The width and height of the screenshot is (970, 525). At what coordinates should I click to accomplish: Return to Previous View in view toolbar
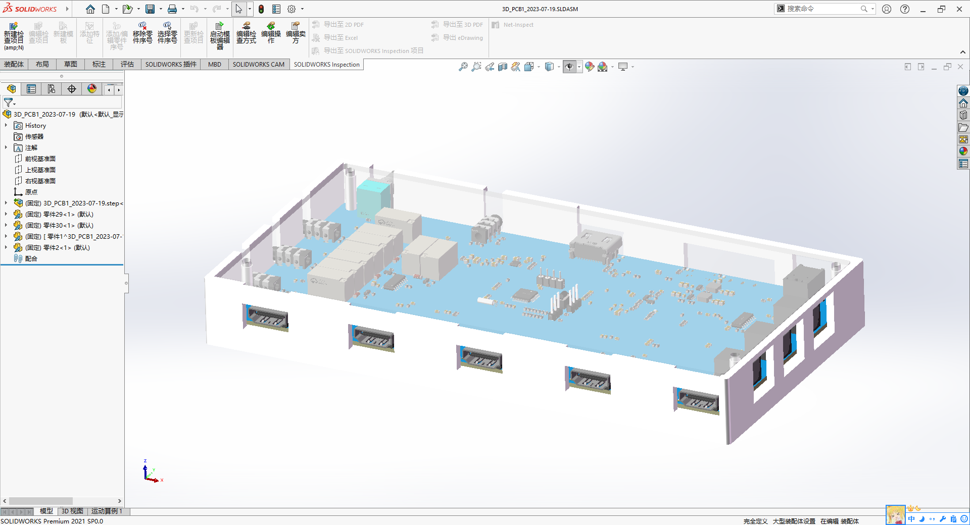[489, 67]
